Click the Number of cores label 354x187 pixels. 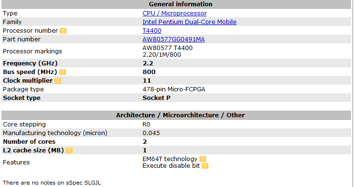(29, 142)
